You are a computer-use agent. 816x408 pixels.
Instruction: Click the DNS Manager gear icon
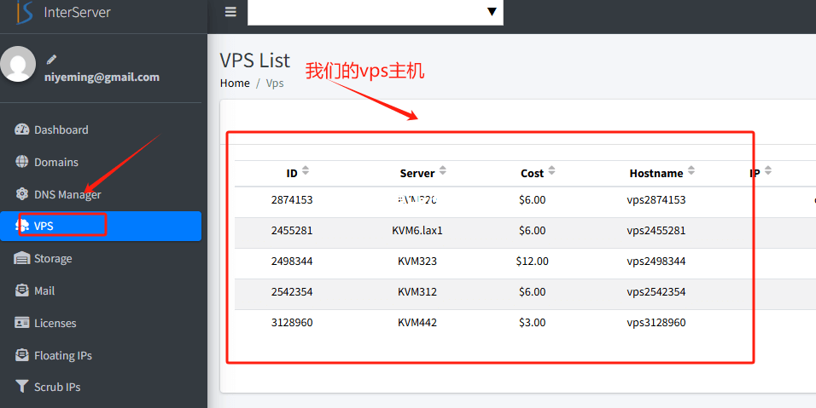coord(22,193)
